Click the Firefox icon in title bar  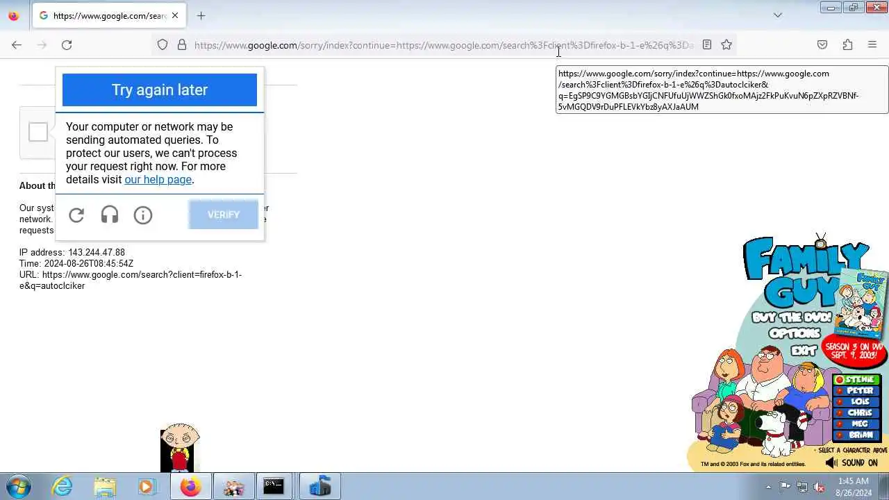pyautogui.click(x=13, y=15)
